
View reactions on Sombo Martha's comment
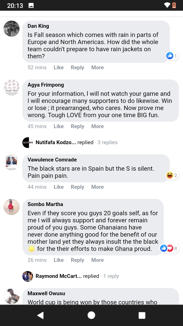tap(169, 248)
